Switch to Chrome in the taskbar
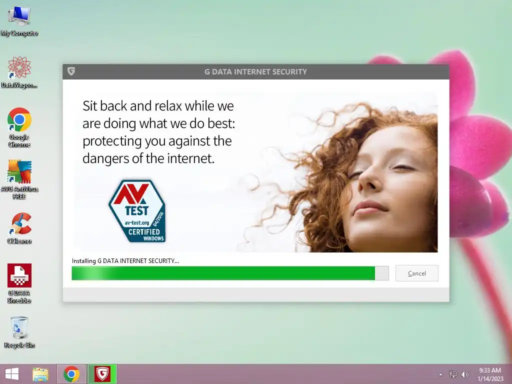This screenshot has height=384, width=512. 71,374
